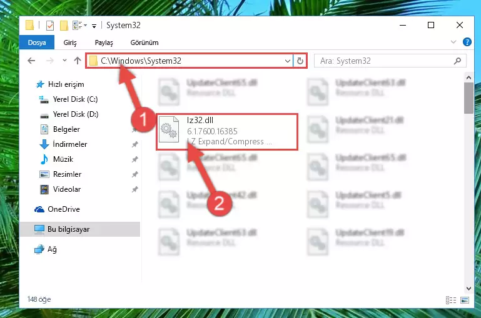Switch to large icons view in status bar
The width and height of the screenshot is (481, 318).
tap(465, 300)
